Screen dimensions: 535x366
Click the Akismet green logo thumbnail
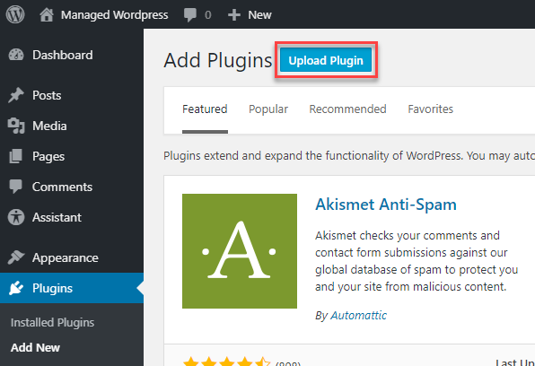point(240,251)
